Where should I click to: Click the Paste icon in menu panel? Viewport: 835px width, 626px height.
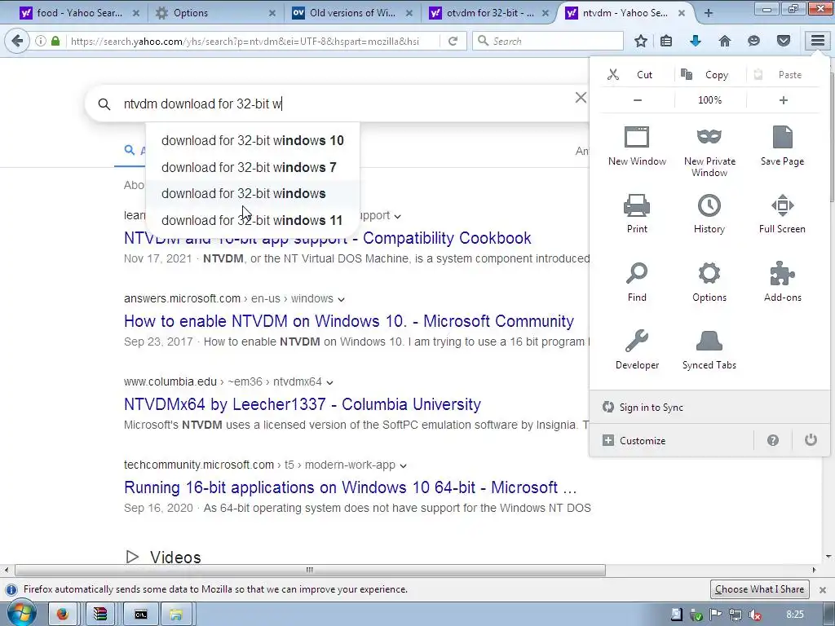(758, 74)
